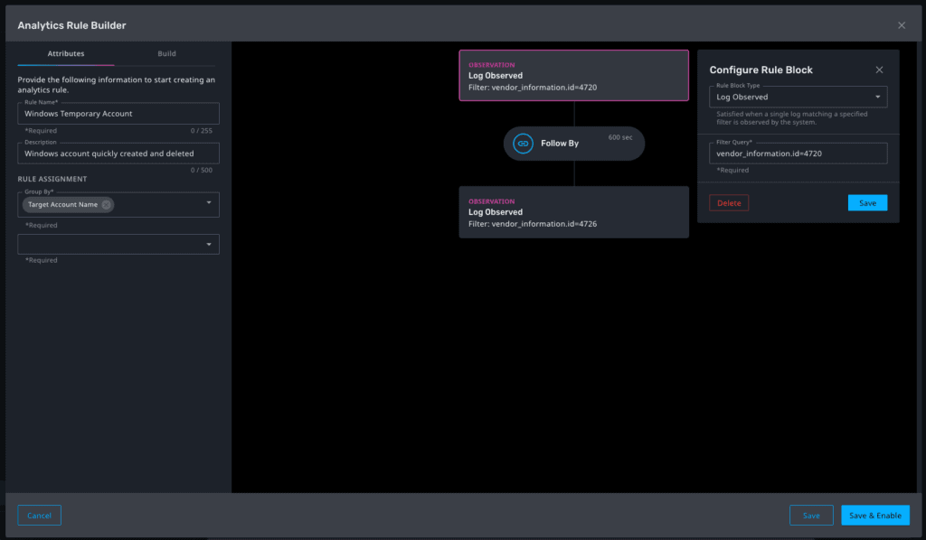The image size is (926, 540).
Task: Click the Description text field
Action: click(x=118, y=153)
